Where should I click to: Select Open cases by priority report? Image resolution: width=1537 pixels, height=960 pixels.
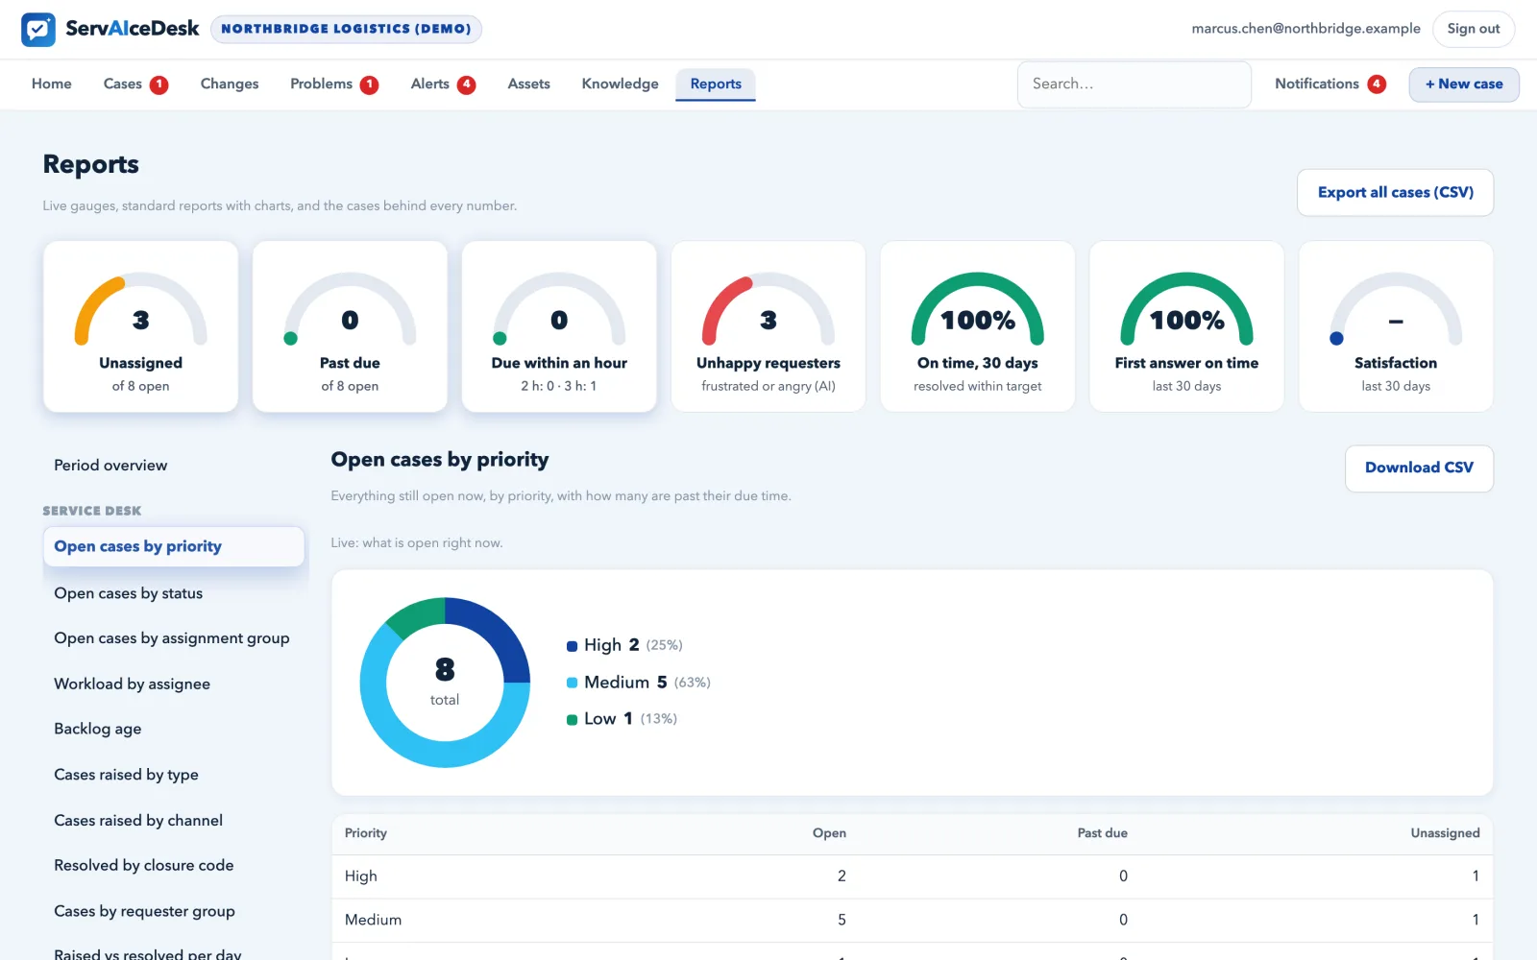pyautogui.click(x=174, y=546)
